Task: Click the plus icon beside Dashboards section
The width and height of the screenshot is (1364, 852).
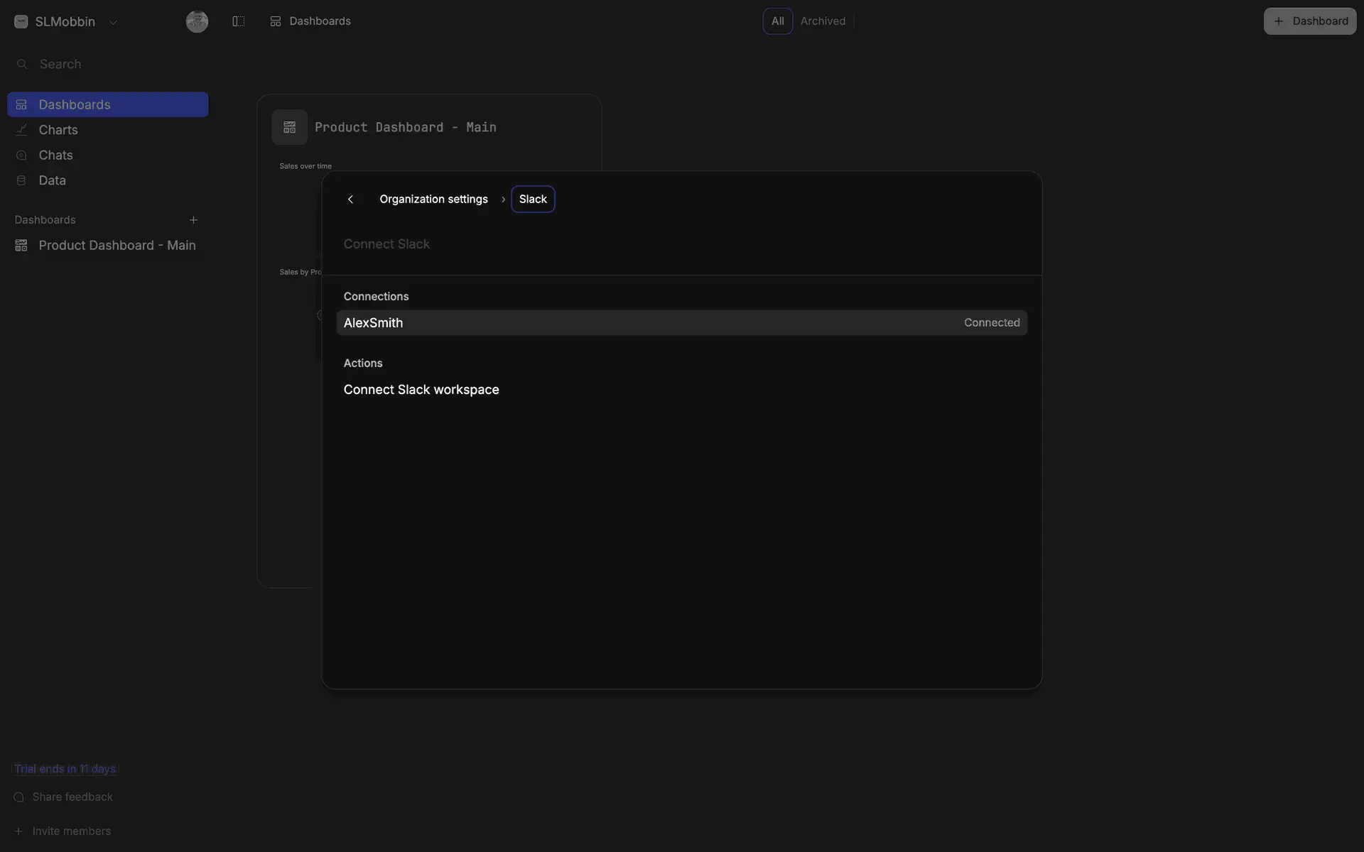Action: (x=193, y=220)
